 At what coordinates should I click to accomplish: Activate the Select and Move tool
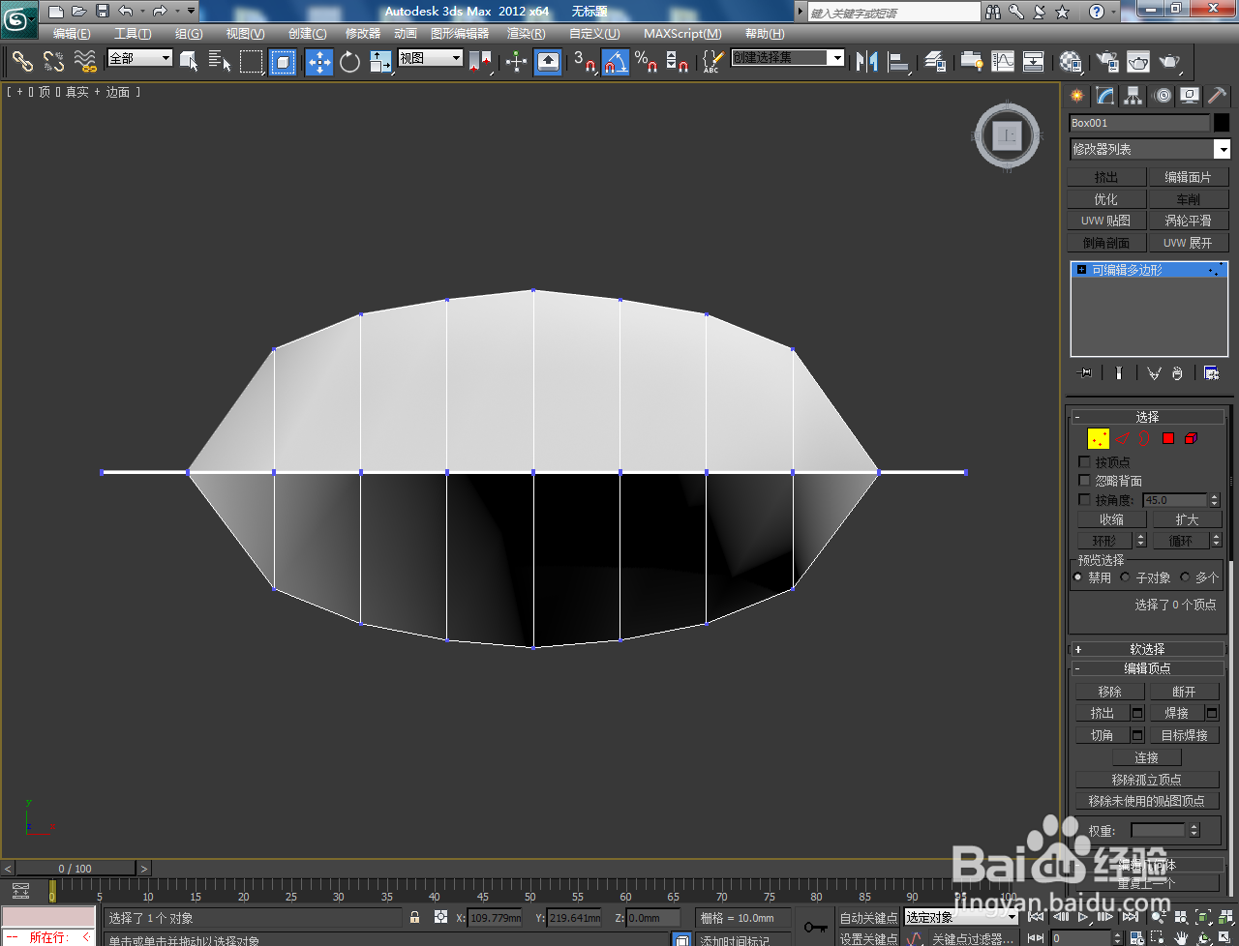[318, 62]
